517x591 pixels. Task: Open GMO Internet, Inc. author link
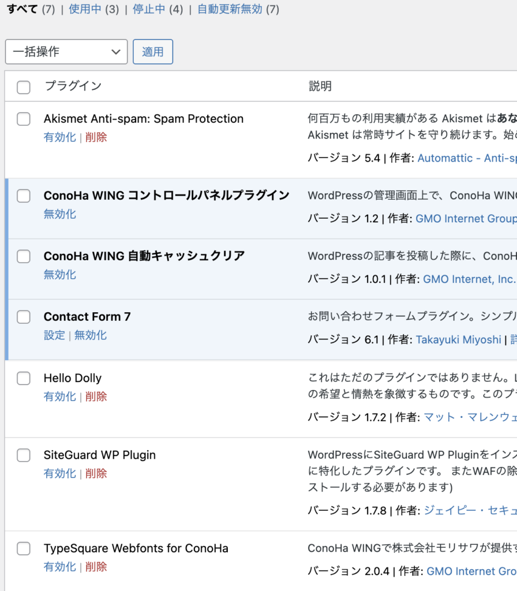click(470, 279)
